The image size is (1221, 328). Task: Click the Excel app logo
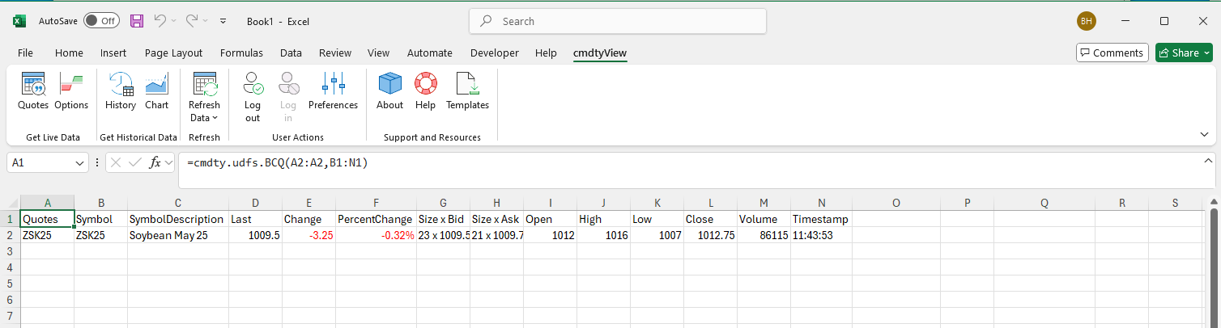[19, 21]
